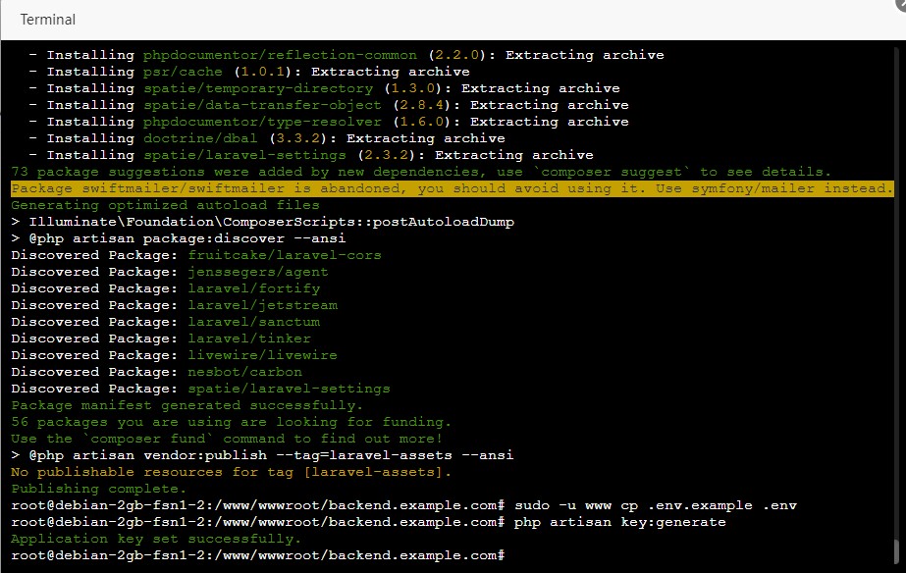Click 'composer fund' command hint line

pyautogui.click(x=227, y=439)
